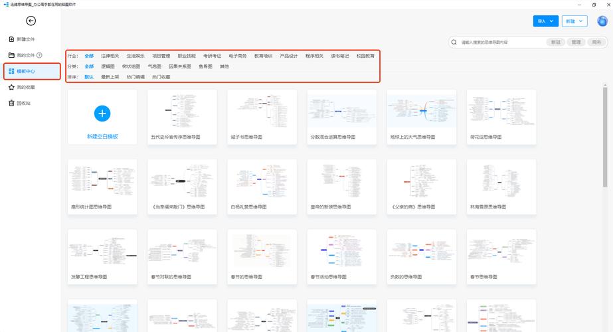Click the 模板中心 grid icon
The width and height of the screenshot is (613, 332).
[11, 71]
